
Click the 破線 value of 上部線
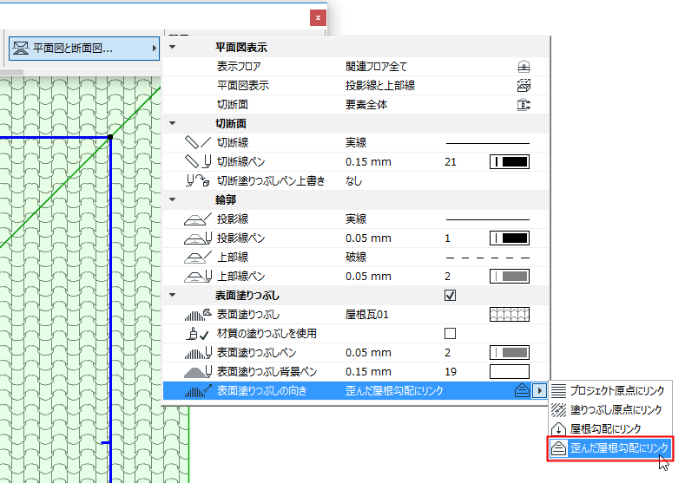pyautogui.click(x=356, y=257)
